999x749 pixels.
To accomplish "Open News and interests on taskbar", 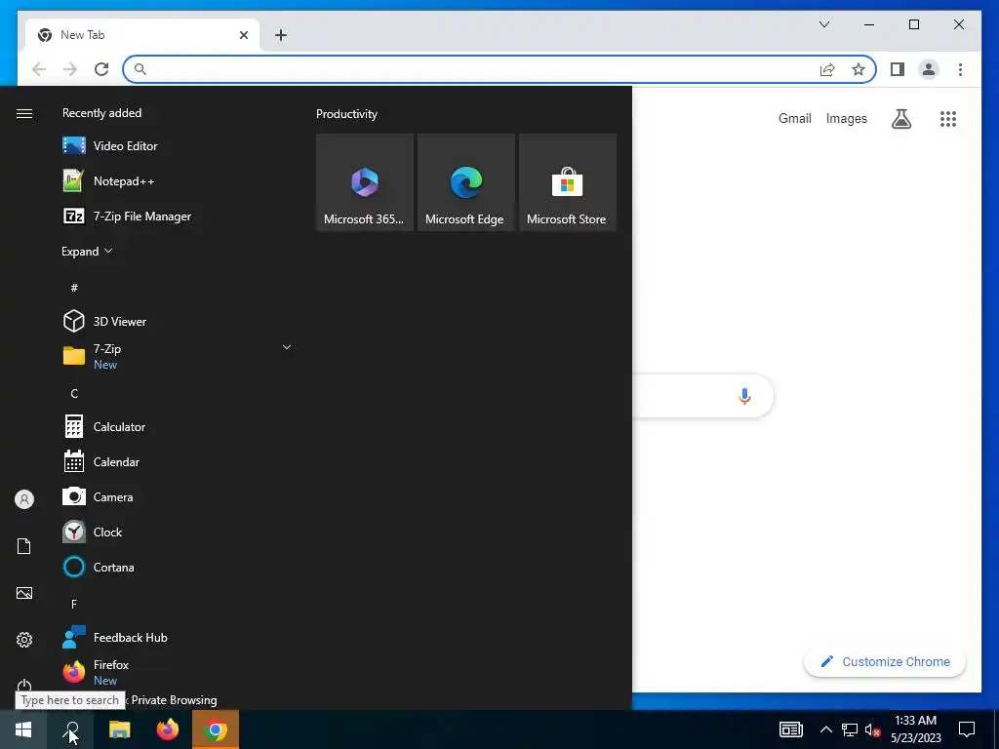I will pyautogui.click(x=790, y=729).
